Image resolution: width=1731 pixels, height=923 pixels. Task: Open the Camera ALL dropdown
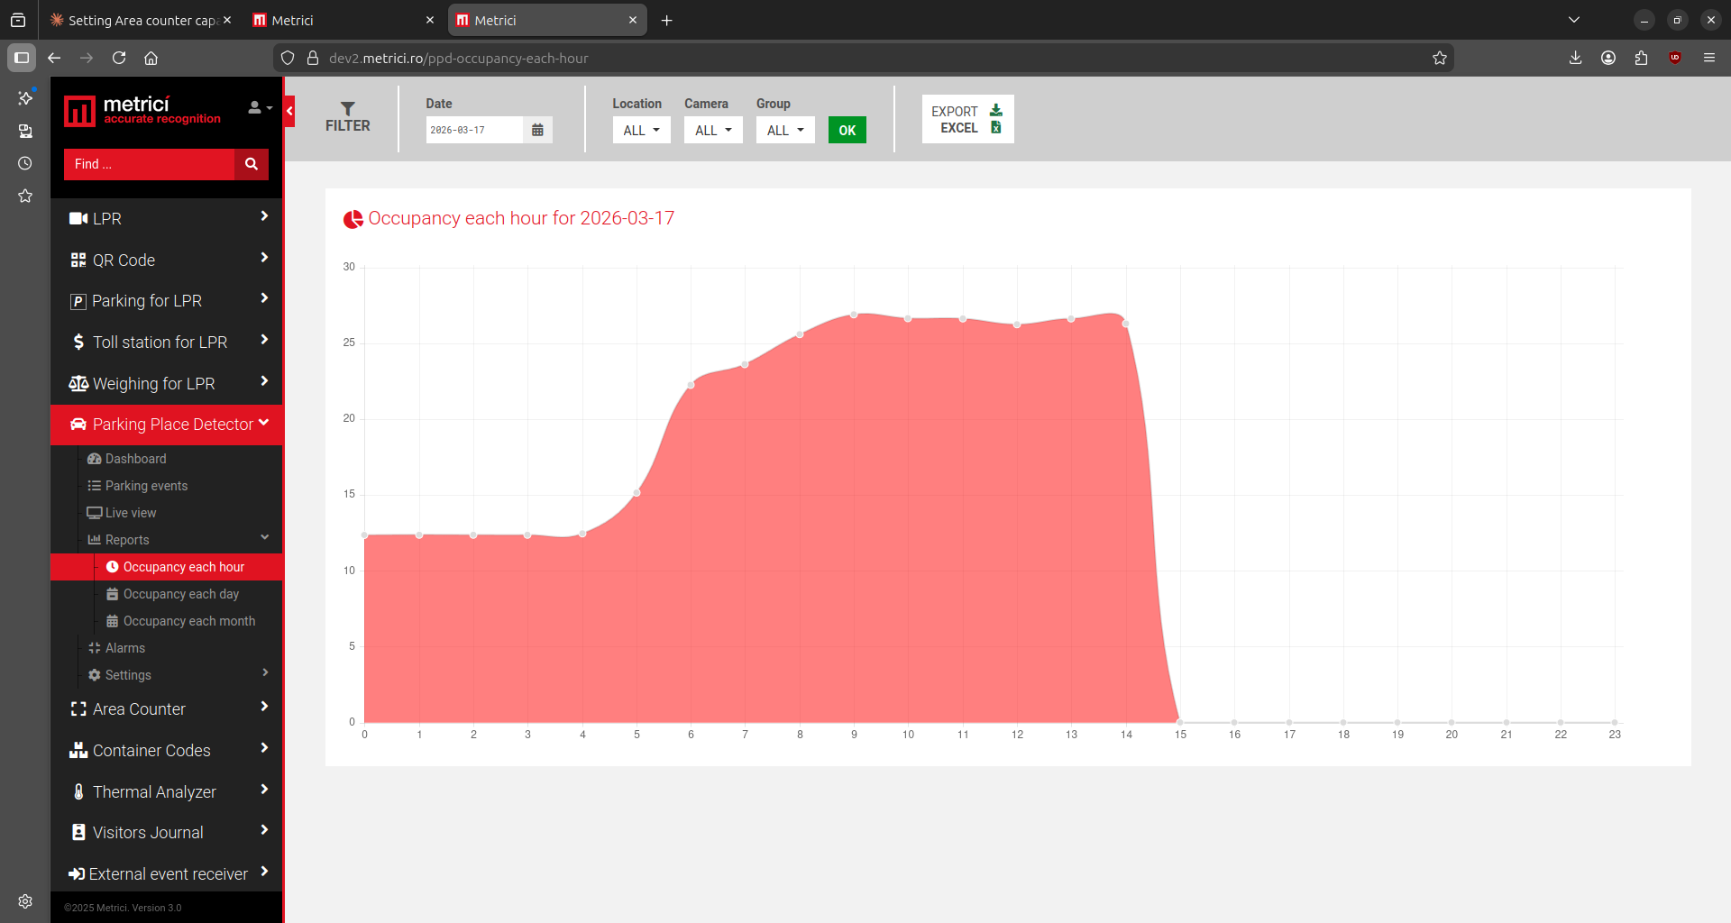(x=713, y=130)
